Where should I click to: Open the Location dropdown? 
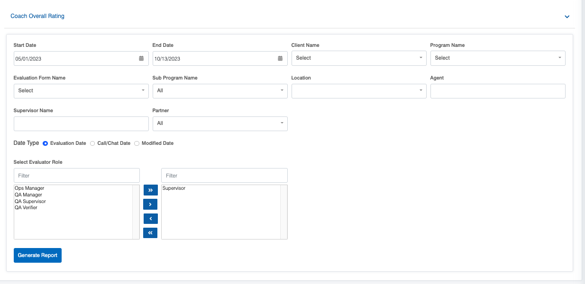(359, 90)
